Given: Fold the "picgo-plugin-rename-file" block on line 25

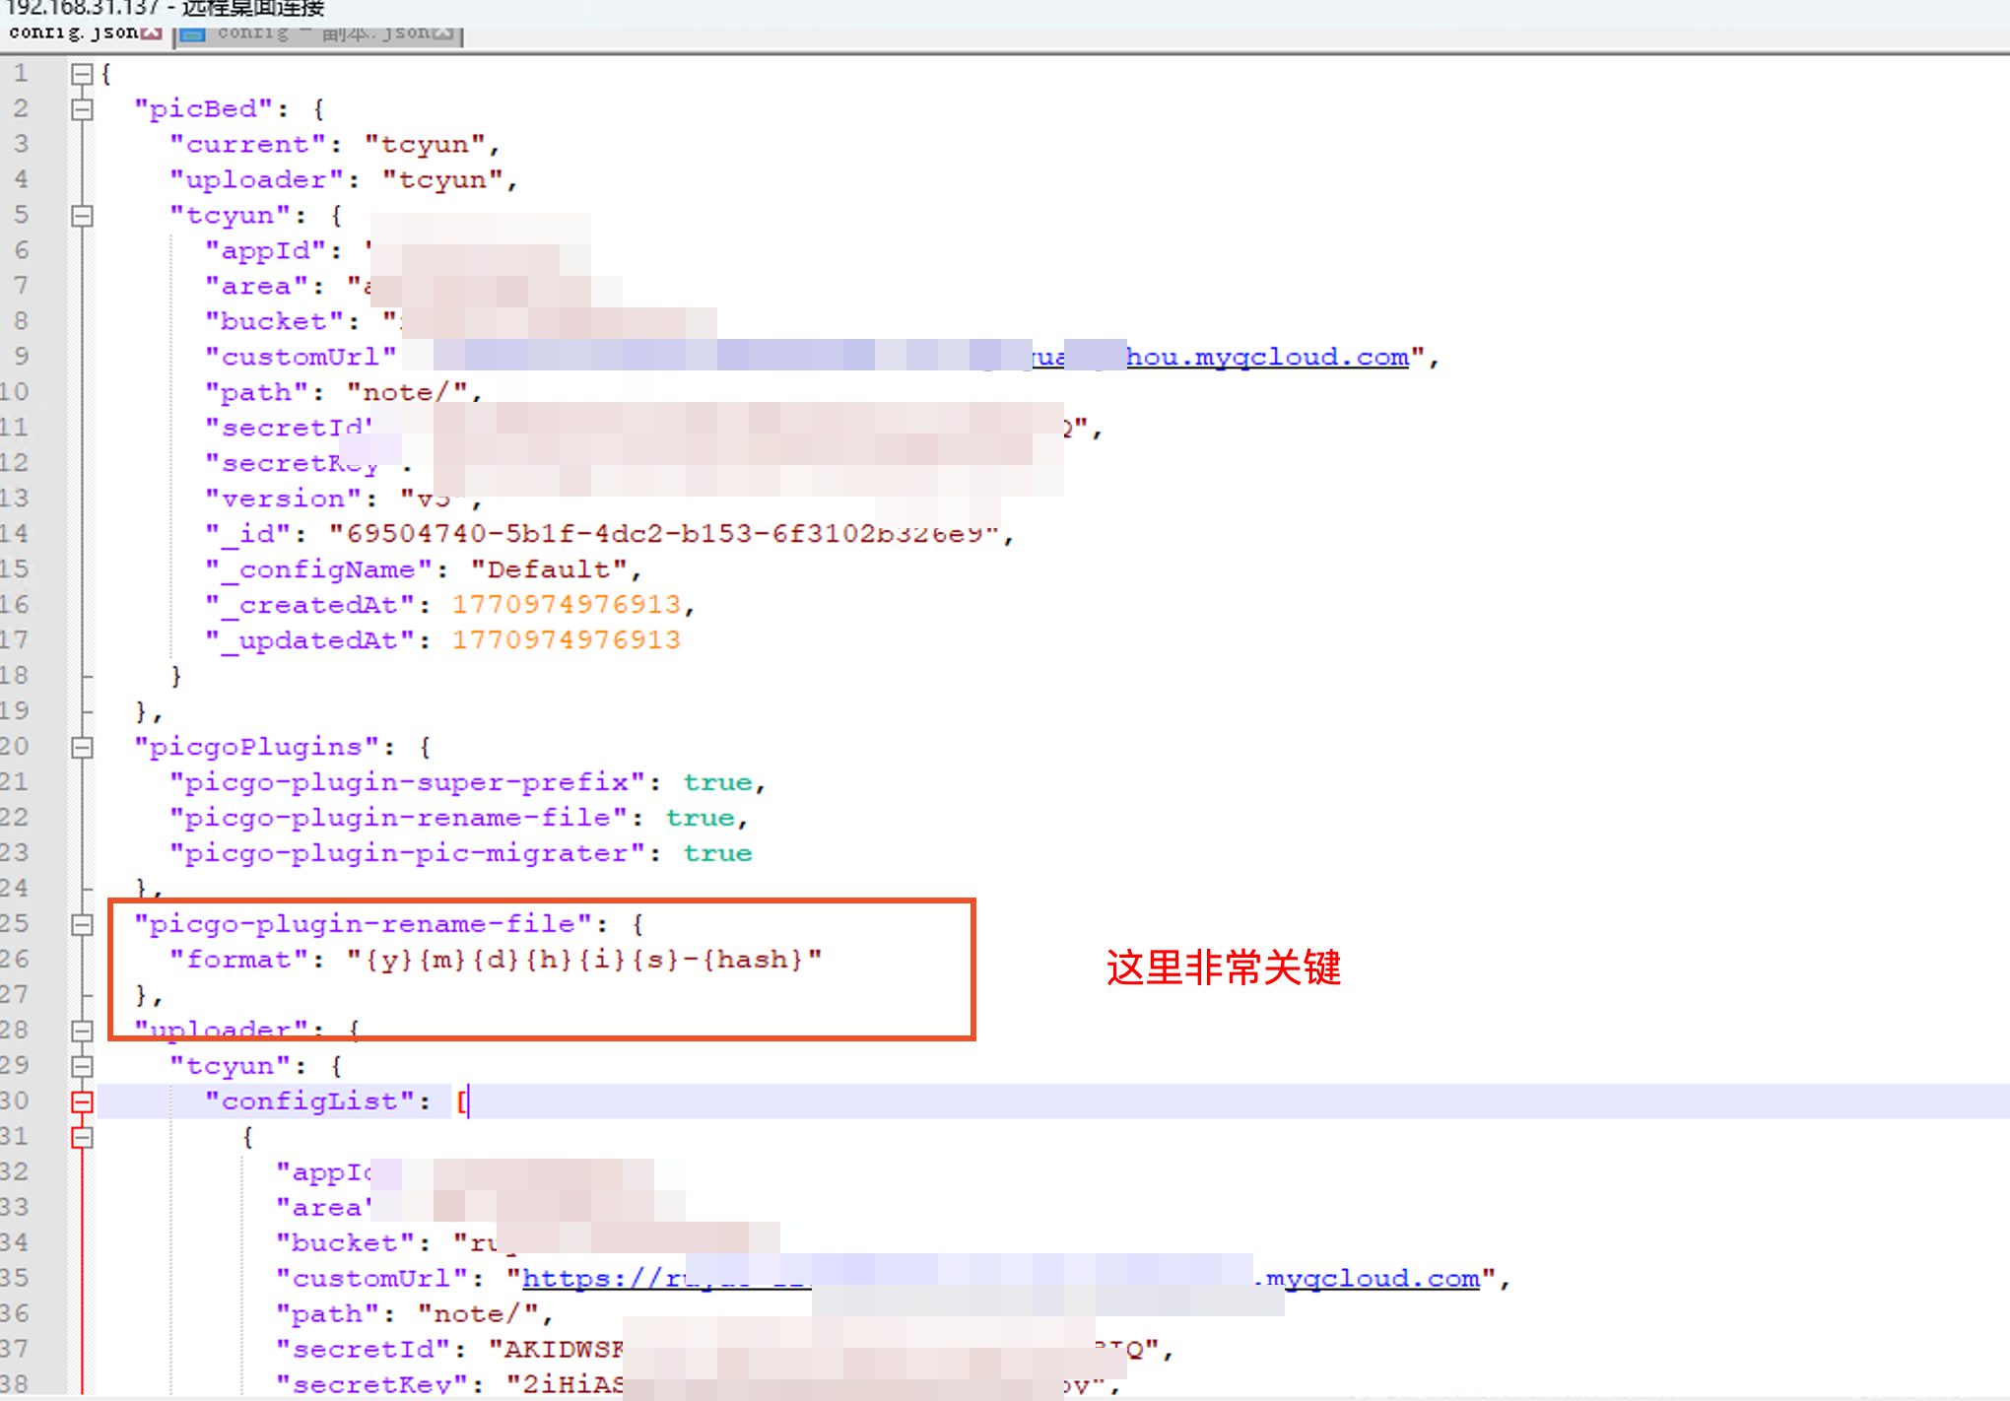Looking at the screenshot, I should tap(82, 925).
